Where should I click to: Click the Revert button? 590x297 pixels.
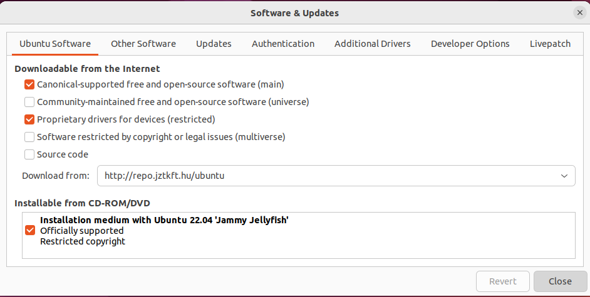tap(503, 281)
